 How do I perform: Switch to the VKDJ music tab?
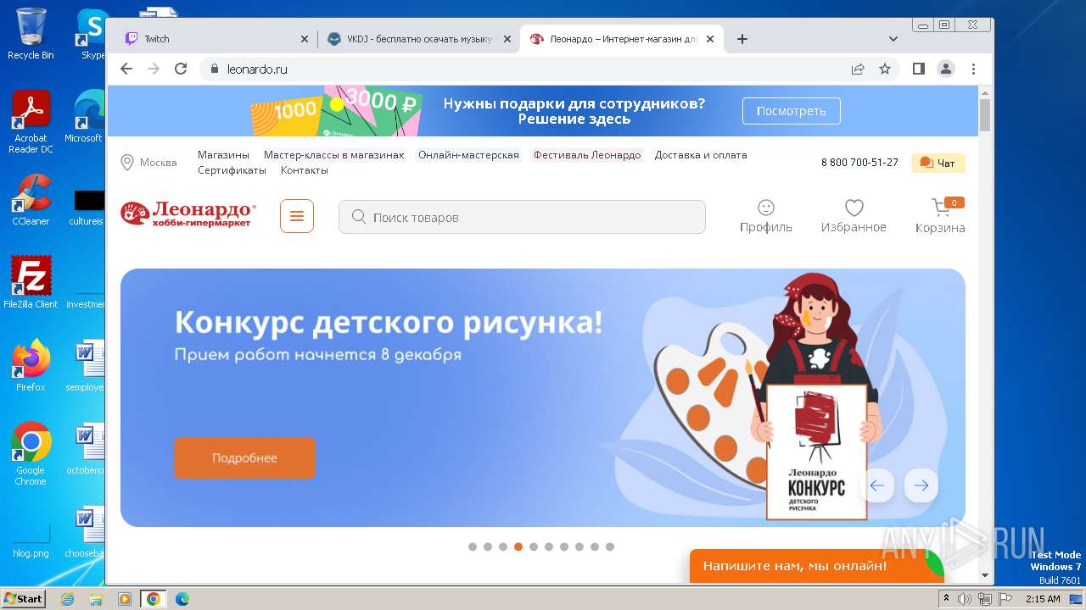419,39
